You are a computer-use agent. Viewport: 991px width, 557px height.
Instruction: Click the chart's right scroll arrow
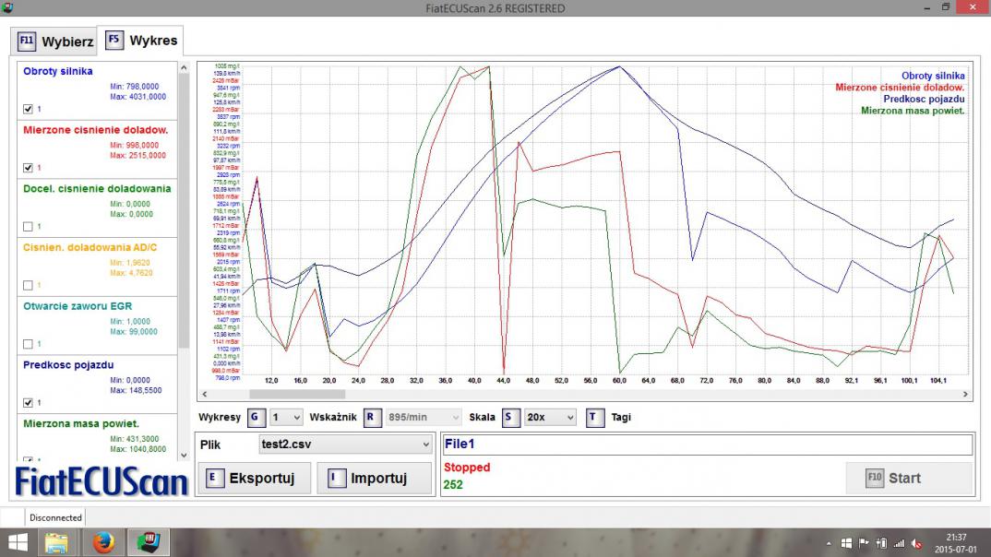pos(965,394)
